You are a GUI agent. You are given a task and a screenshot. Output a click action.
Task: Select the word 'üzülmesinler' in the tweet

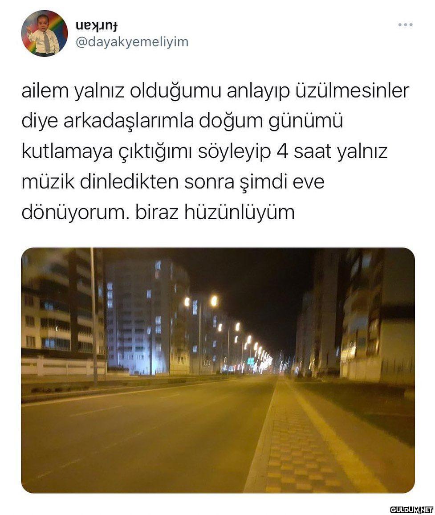tap(353, 92)
